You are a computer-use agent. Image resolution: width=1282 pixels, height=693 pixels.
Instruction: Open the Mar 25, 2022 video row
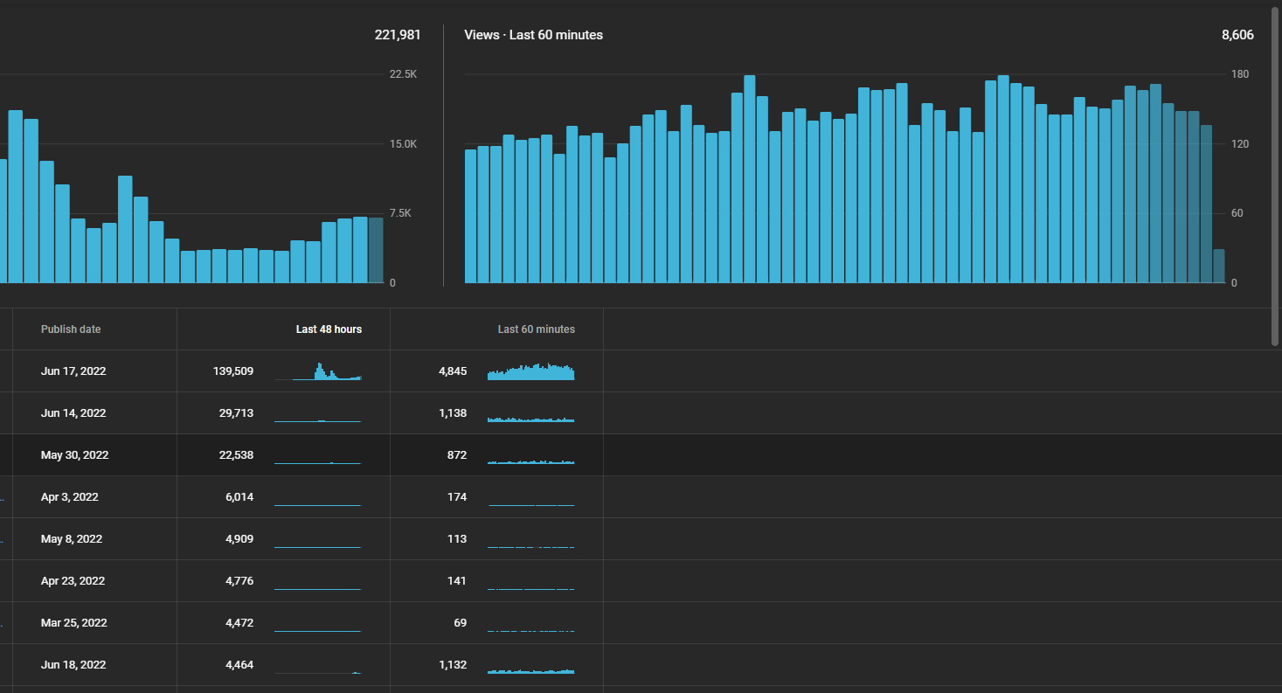[x=641, y=623]
